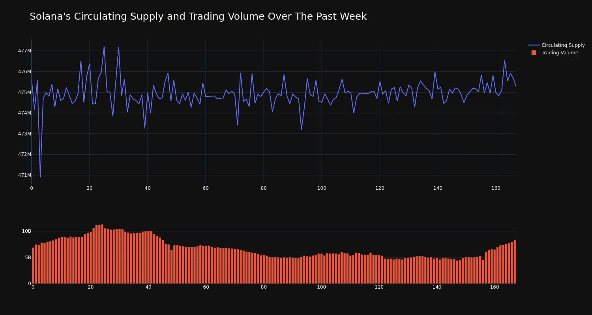This screenshot has width=592, height=315.
Task: Click the 473M y-axis label
Action: click(24, 134)
